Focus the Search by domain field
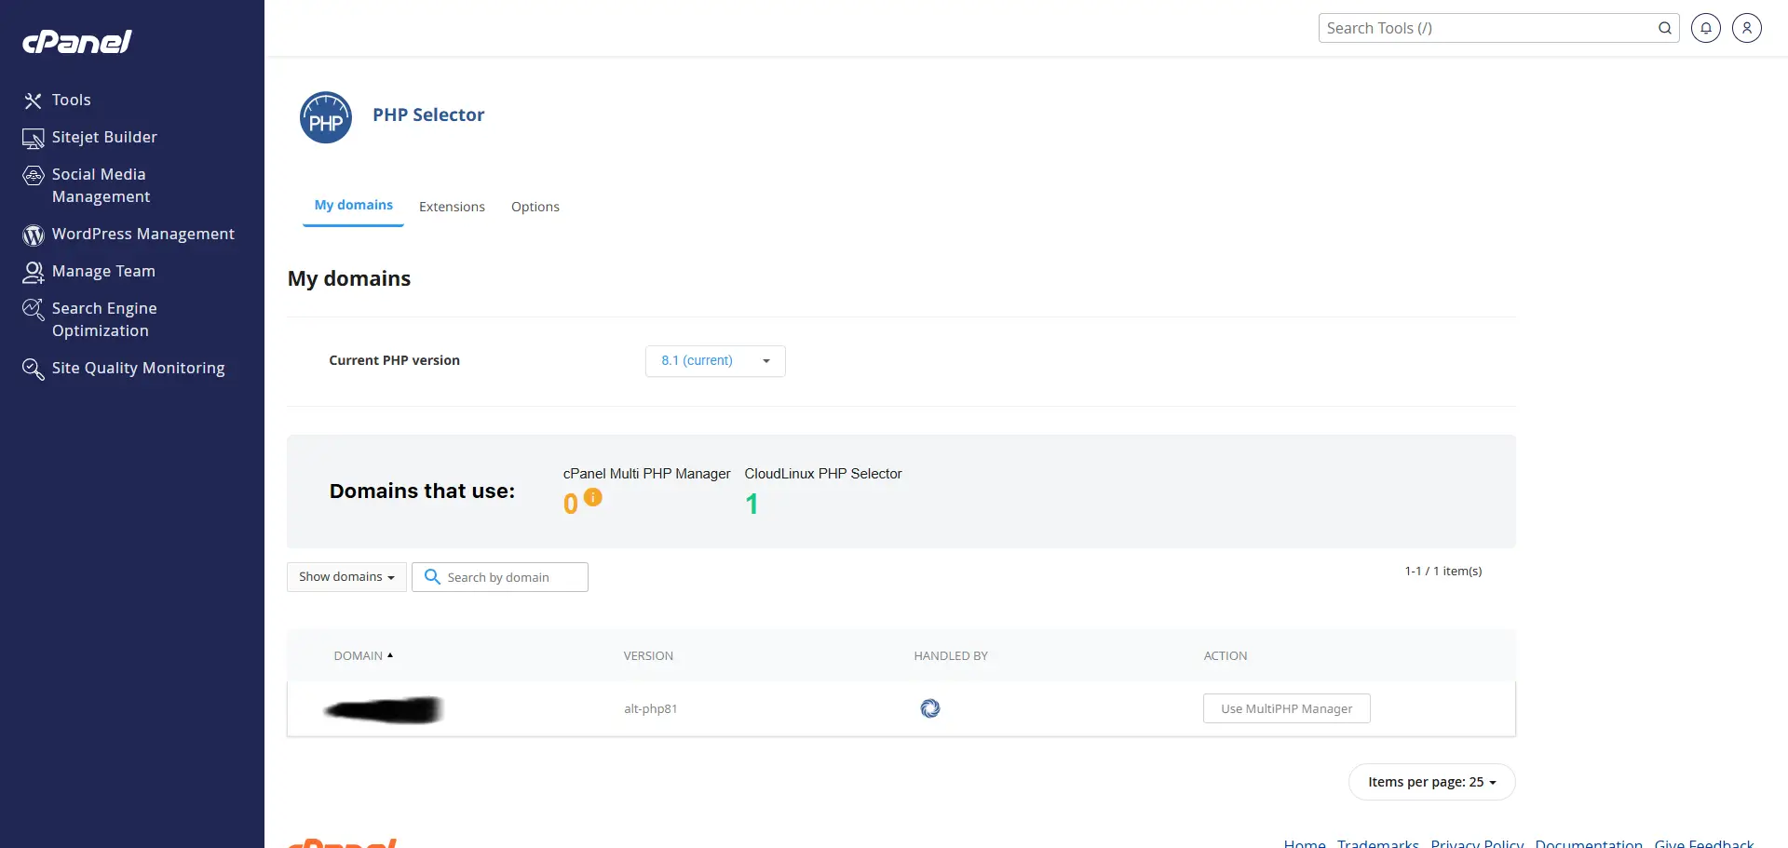Viewport: 1788px width, 848px height. (x=512, y=577)
